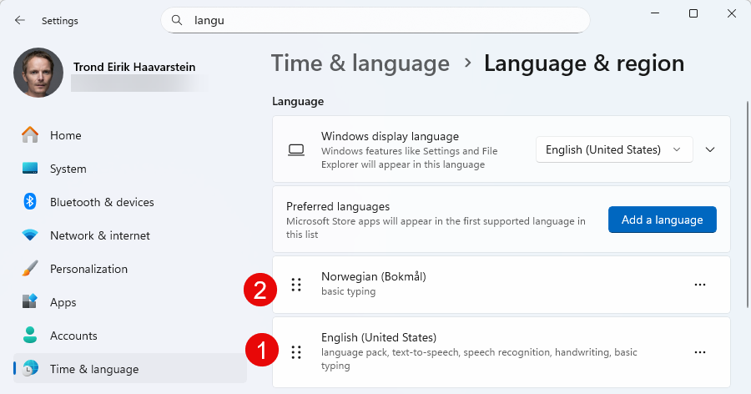Click the Norwegian (Bokmål) language entry
751x394 pixels.
click(501, 285)
